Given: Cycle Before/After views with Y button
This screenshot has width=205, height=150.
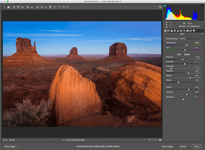Looking at the screenshot, I should tap(149, 140).
